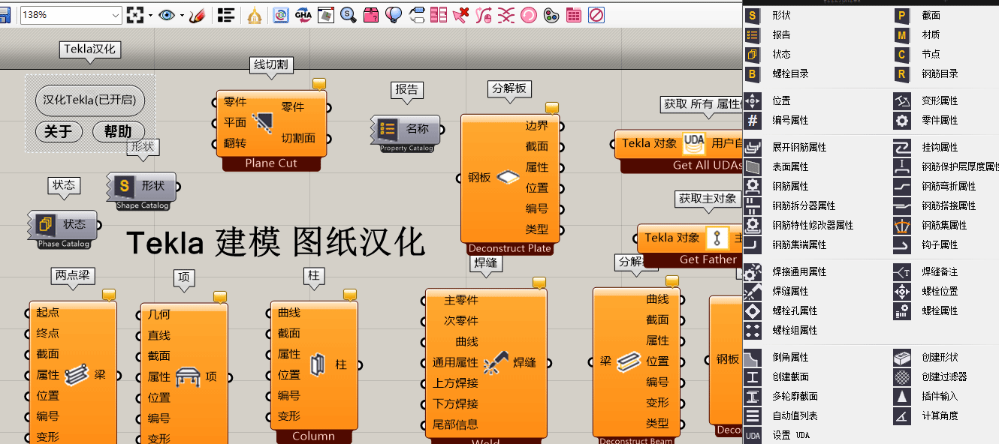Click the Zoom Extents toolbar icon
Image resolution: width=999 pixels, height=444 pixels.
(x=135, y=14)
